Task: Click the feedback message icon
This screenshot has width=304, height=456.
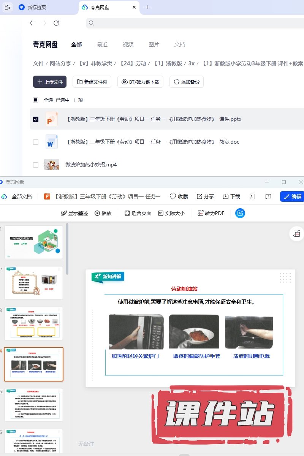Action: pyautogui.click(x=268, y=196)
